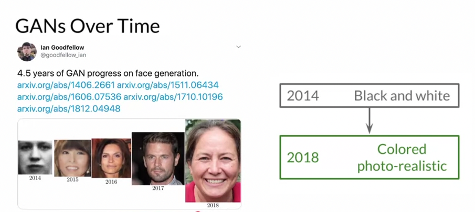475x212 pixels.
Task: Click the '4.5 years of GAN progress' tweet text
Action: coord(108,73)
